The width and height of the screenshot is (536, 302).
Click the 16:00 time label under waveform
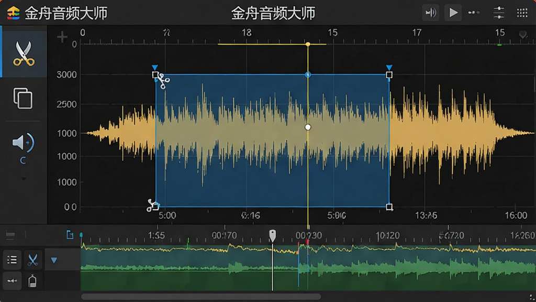(516, 215)
